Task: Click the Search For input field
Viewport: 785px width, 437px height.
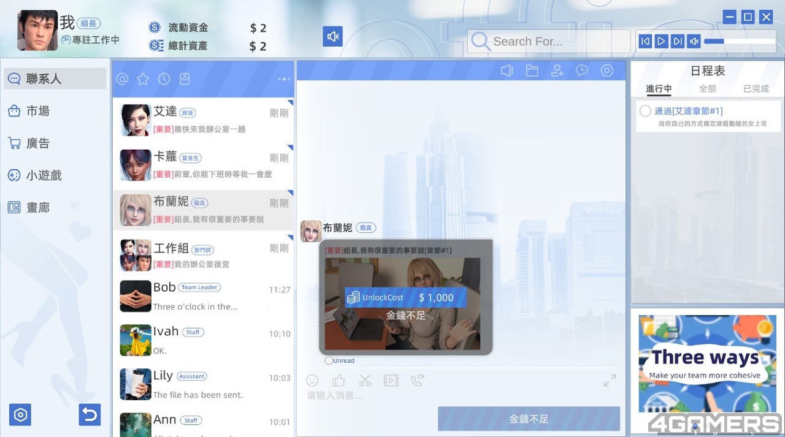Action: coord(549,42)
